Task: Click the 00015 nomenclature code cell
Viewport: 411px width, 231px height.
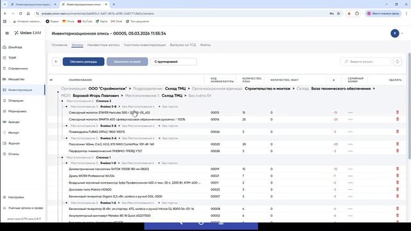Action: tap(214, 113)
